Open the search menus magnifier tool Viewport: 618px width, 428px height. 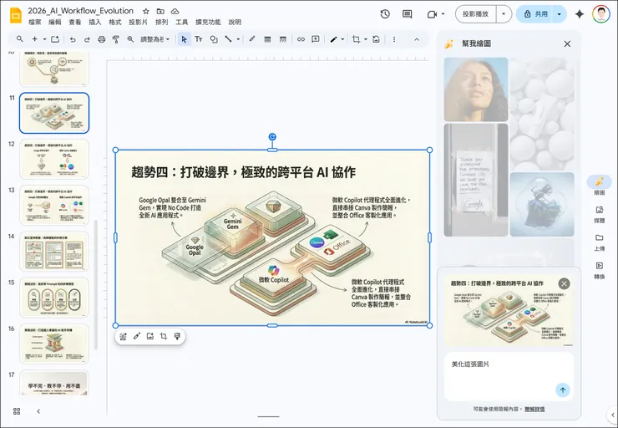tap(20, 39)
